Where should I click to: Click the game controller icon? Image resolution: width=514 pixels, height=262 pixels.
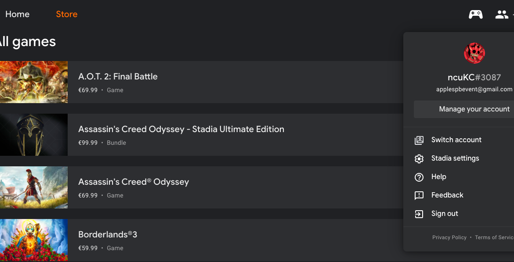(475, 14)
